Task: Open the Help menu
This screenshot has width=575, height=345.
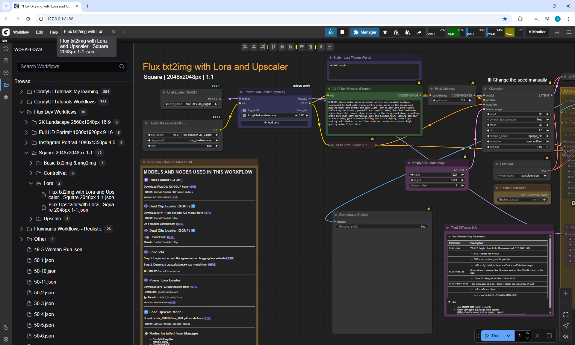Action: (x=54, y=32)
